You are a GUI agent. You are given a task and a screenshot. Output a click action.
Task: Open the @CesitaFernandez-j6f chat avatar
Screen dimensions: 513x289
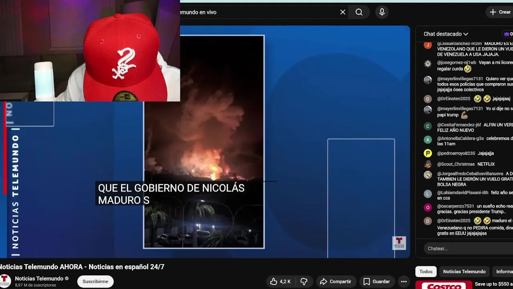point(428,126)
